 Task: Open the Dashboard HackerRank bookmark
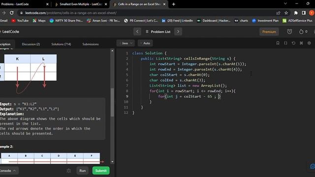pos(214,21)
